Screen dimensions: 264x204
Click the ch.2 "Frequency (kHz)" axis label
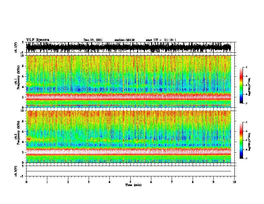(x=18, y=132)
